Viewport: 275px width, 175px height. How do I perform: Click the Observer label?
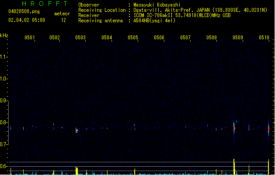pyautogui.click(x=89, y=5)
